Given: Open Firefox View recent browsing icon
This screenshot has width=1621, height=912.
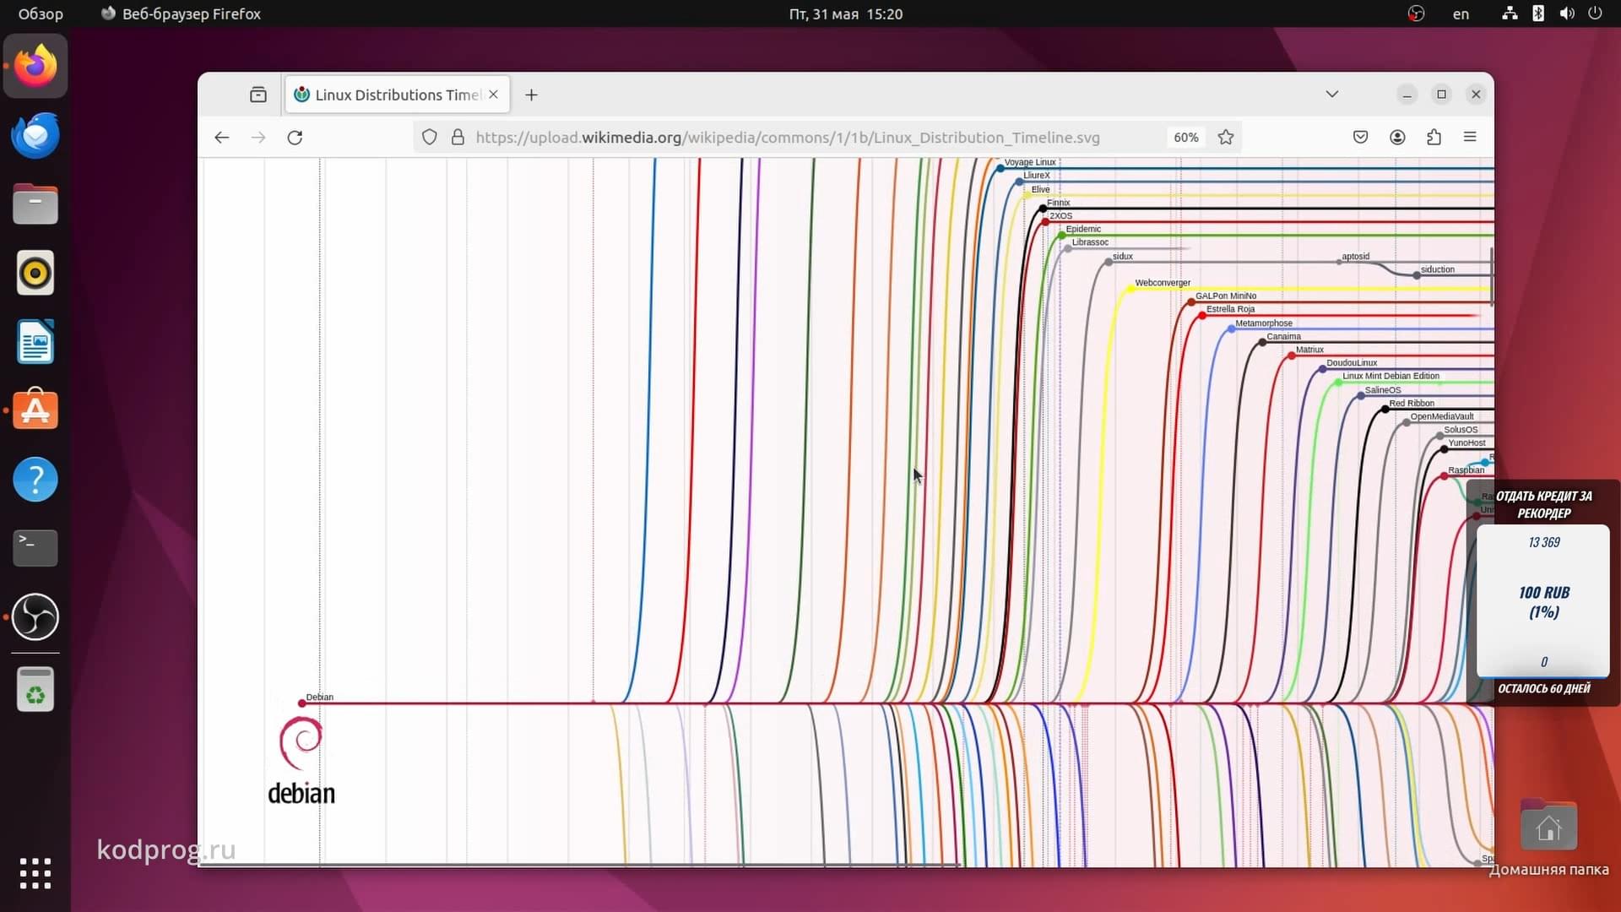Looking at the screenshot, I should tap(258, 95).
